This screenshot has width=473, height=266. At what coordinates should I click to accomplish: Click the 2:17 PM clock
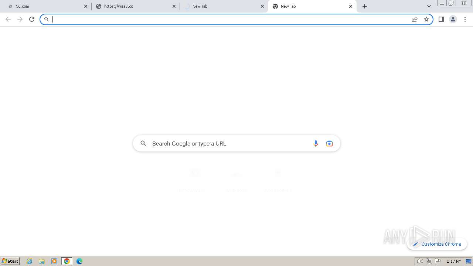454,261
